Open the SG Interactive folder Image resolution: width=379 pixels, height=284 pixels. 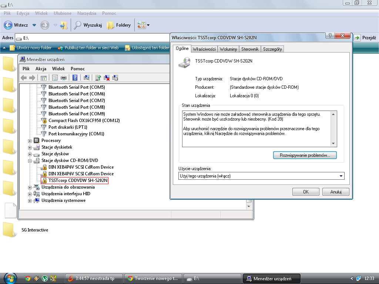pyautogui.click(x=26, y=230)
